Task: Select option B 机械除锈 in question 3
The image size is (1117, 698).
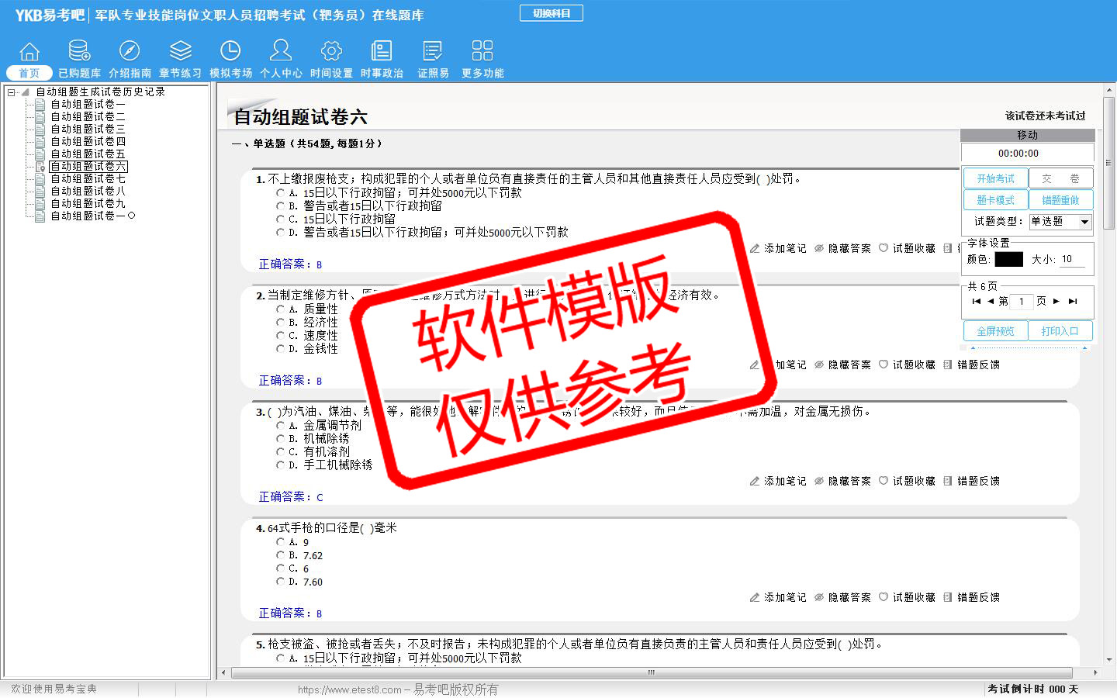Action: (281, 438)
